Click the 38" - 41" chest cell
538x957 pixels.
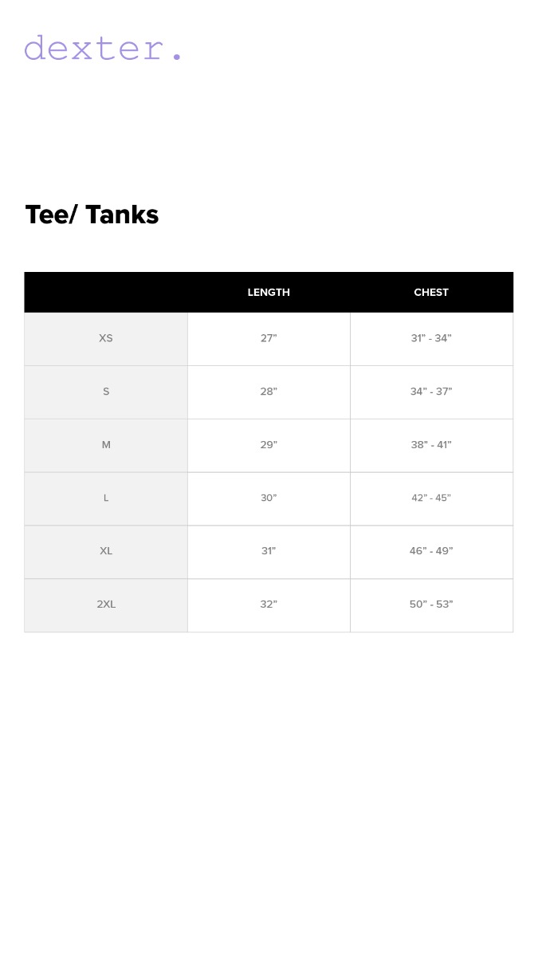(431, 445)
